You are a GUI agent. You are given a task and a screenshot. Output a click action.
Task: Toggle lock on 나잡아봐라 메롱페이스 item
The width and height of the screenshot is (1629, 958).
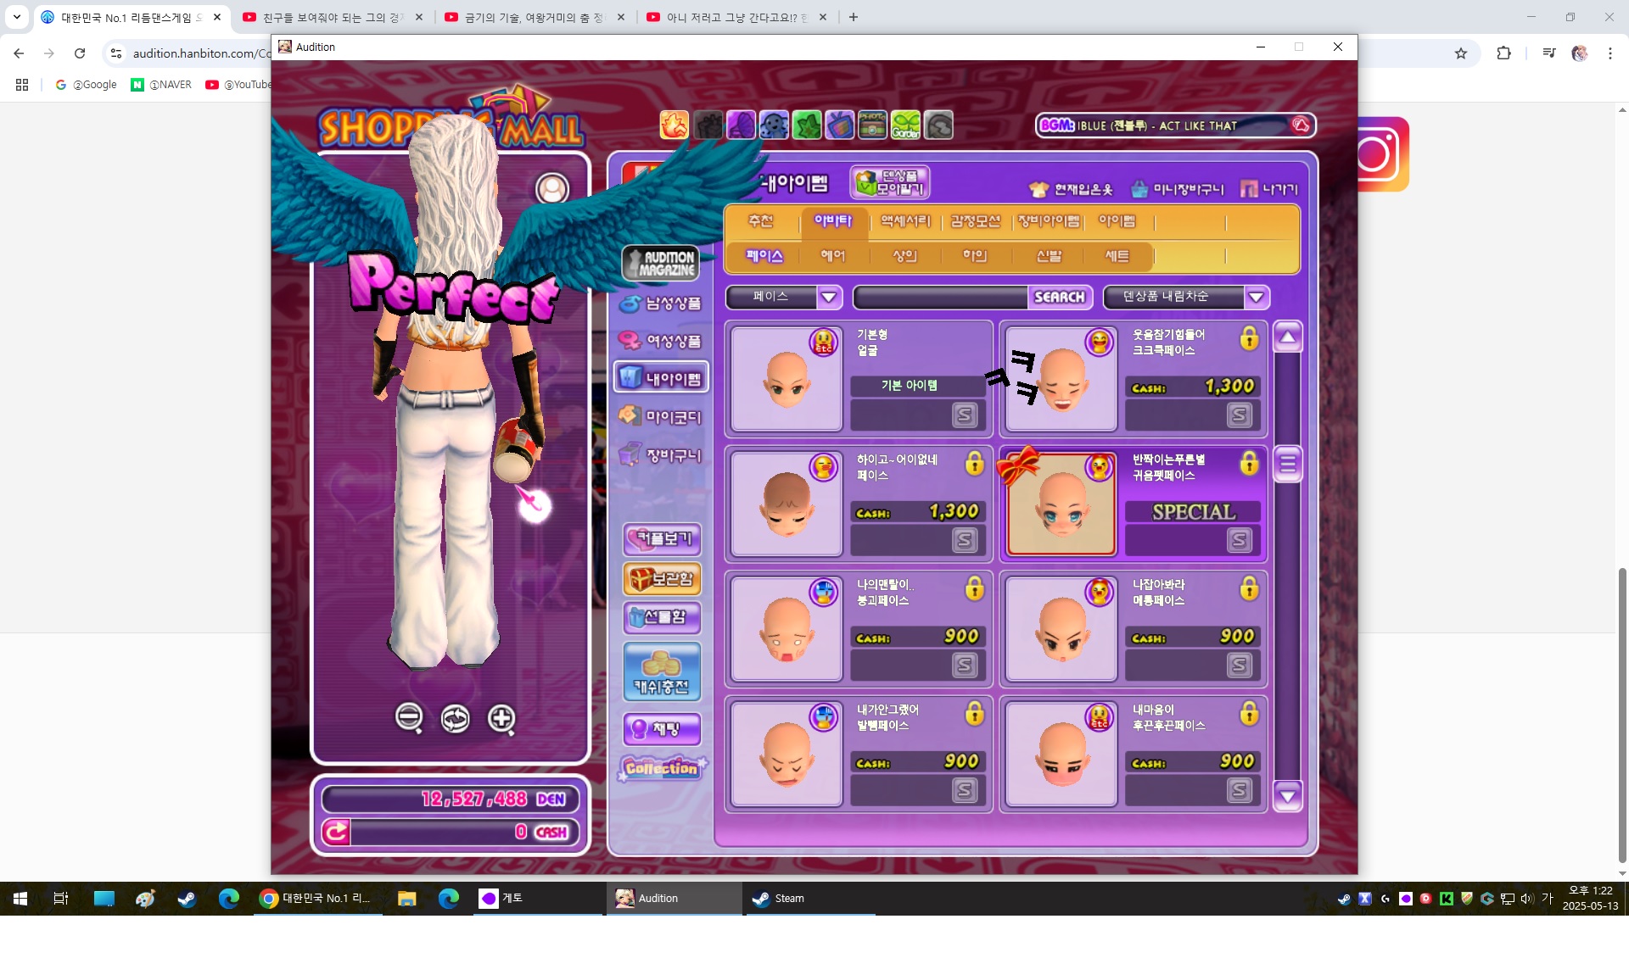[1249, 588]
